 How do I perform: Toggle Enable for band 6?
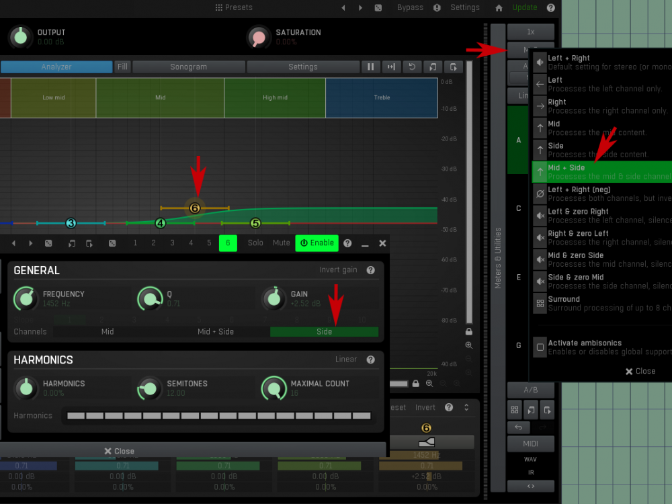coord(317,243)
